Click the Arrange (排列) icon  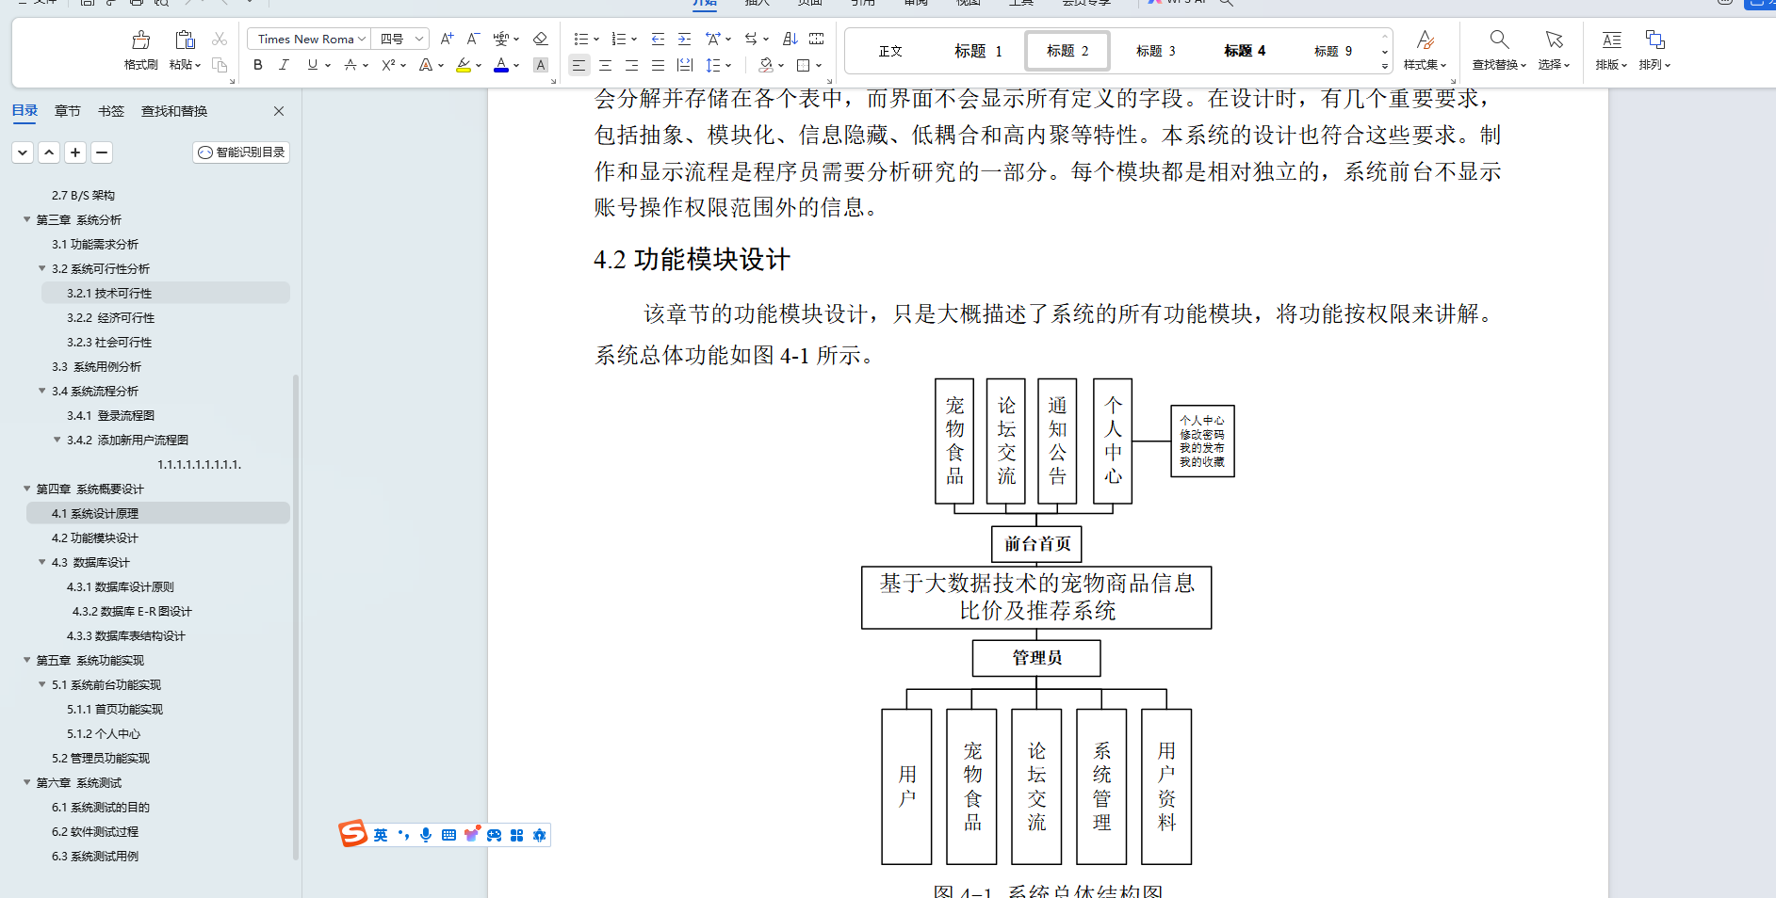click(1654, 40)
